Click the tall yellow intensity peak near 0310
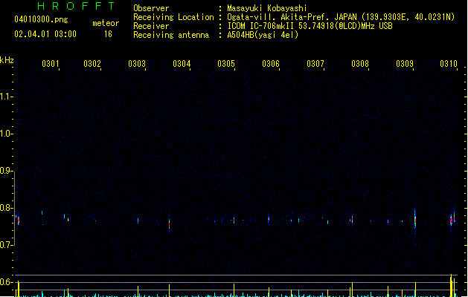 pyautogui.click(x=451, y=285)
